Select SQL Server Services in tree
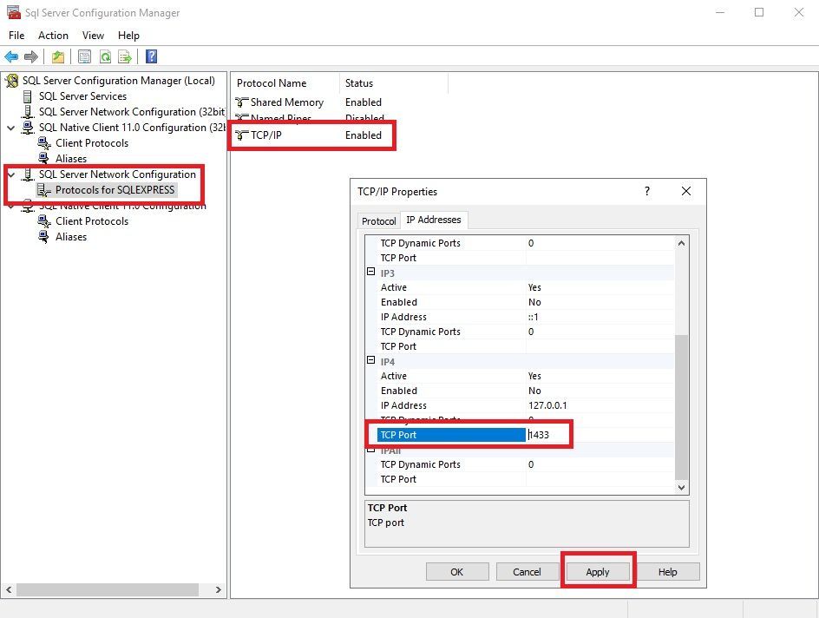 click(83, 96)
